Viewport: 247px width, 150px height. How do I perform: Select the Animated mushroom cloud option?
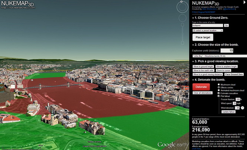click(219, 90)
